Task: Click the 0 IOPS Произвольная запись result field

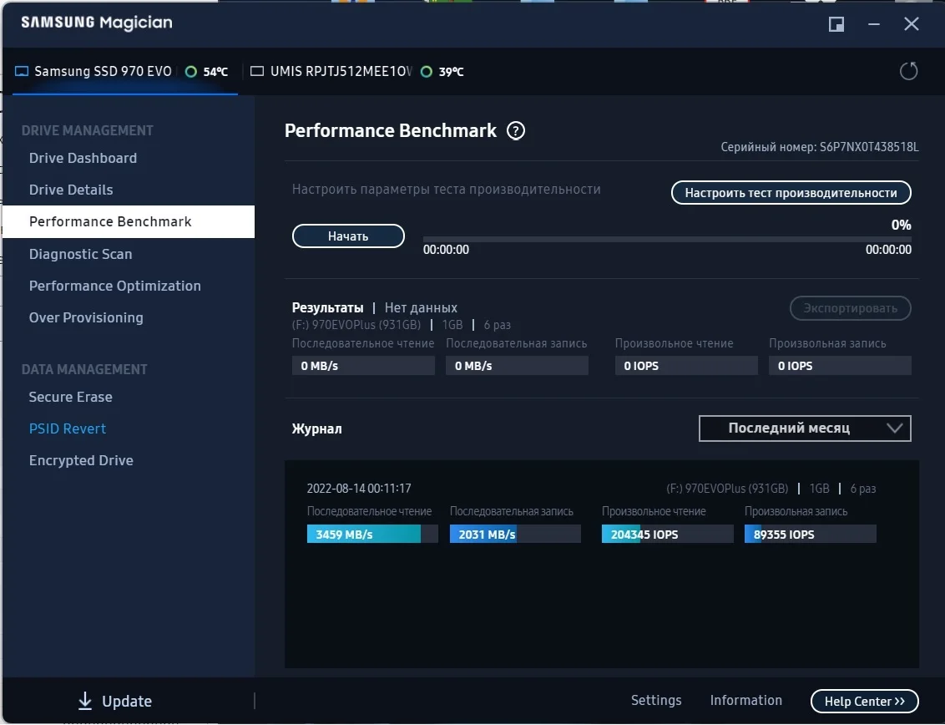Action: tap(840, 366)
